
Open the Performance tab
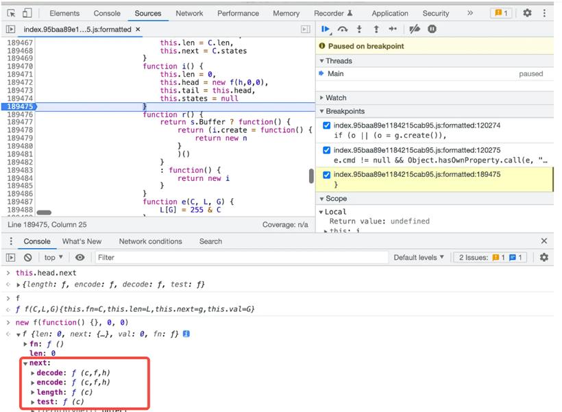[x=238, y=14]
